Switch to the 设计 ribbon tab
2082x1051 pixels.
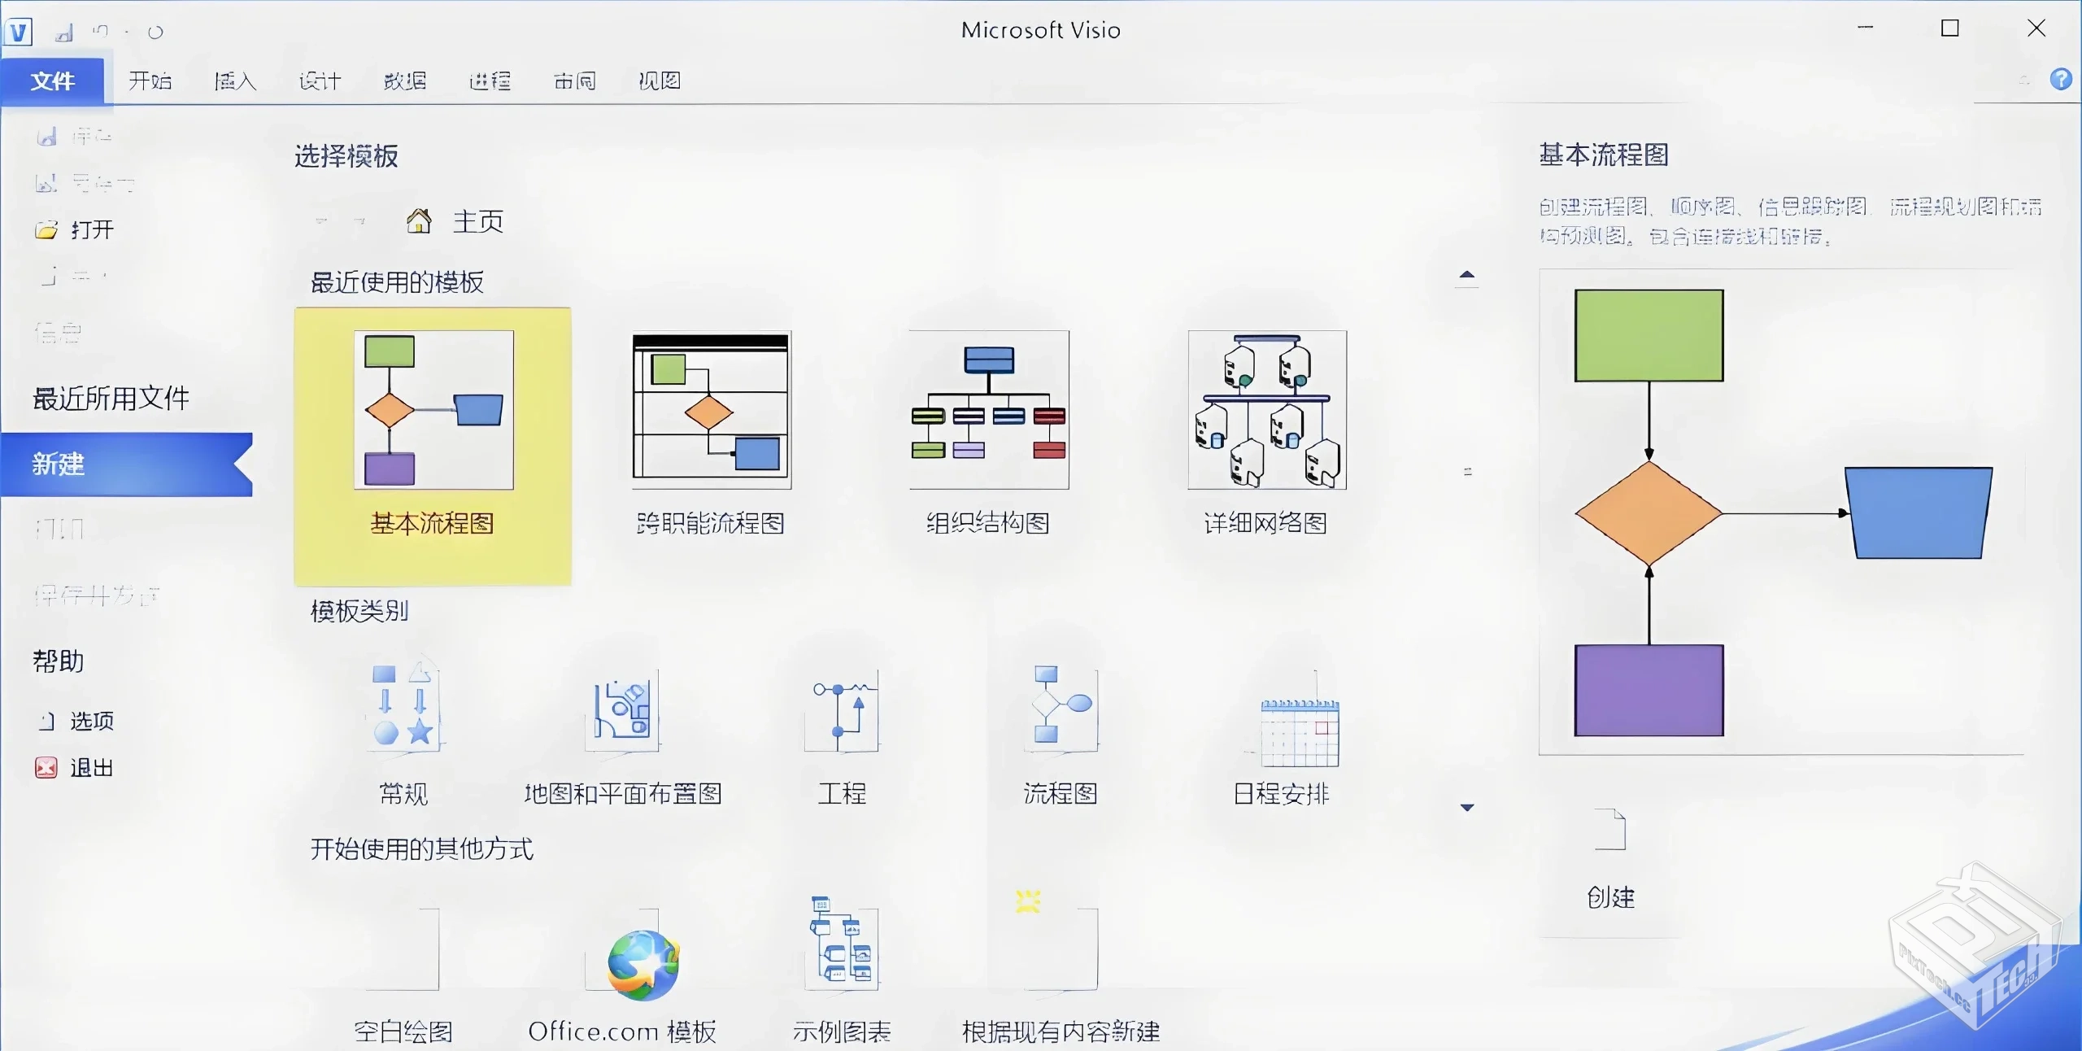(x=319, y=81)
